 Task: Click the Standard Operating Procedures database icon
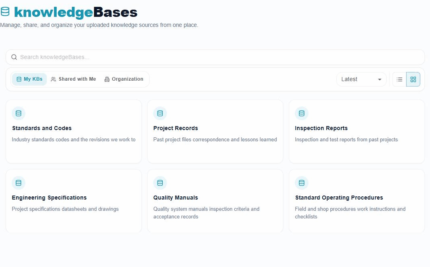(x=301, y=183)
